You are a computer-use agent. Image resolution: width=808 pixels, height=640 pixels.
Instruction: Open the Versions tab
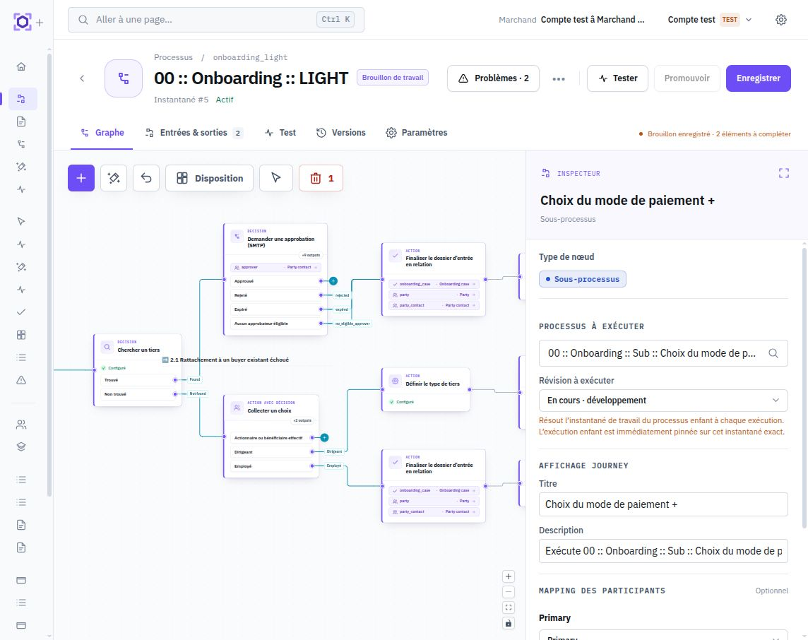click(341, 133)
